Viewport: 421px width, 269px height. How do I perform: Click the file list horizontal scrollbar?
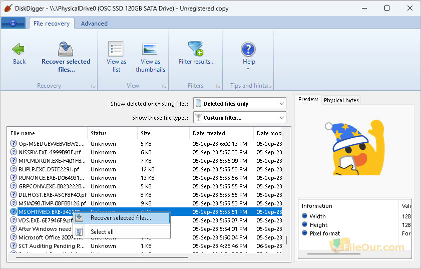coord(102,257)
